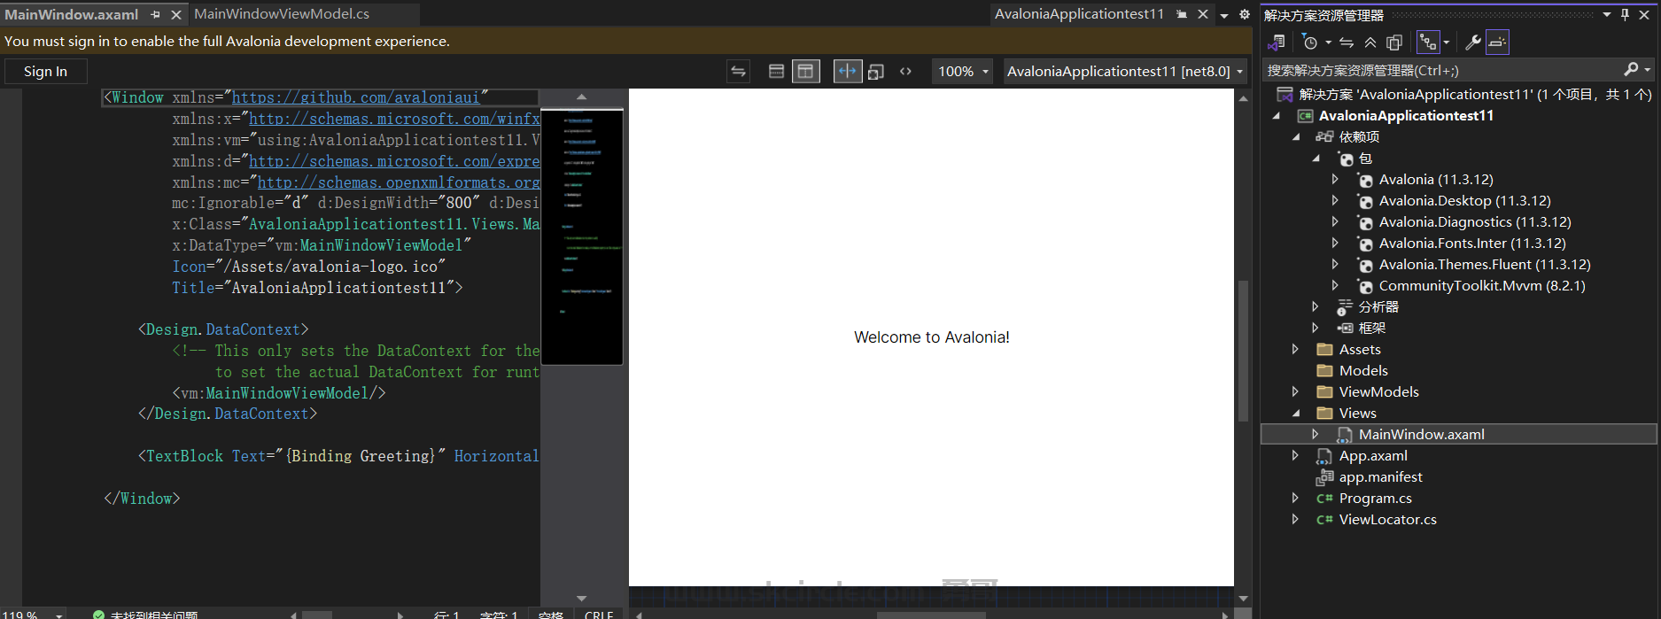Toggle the preview pane button in Solution Explorer
Image resolution: width=1661 pixels, height=619 pixels.
1497,43
